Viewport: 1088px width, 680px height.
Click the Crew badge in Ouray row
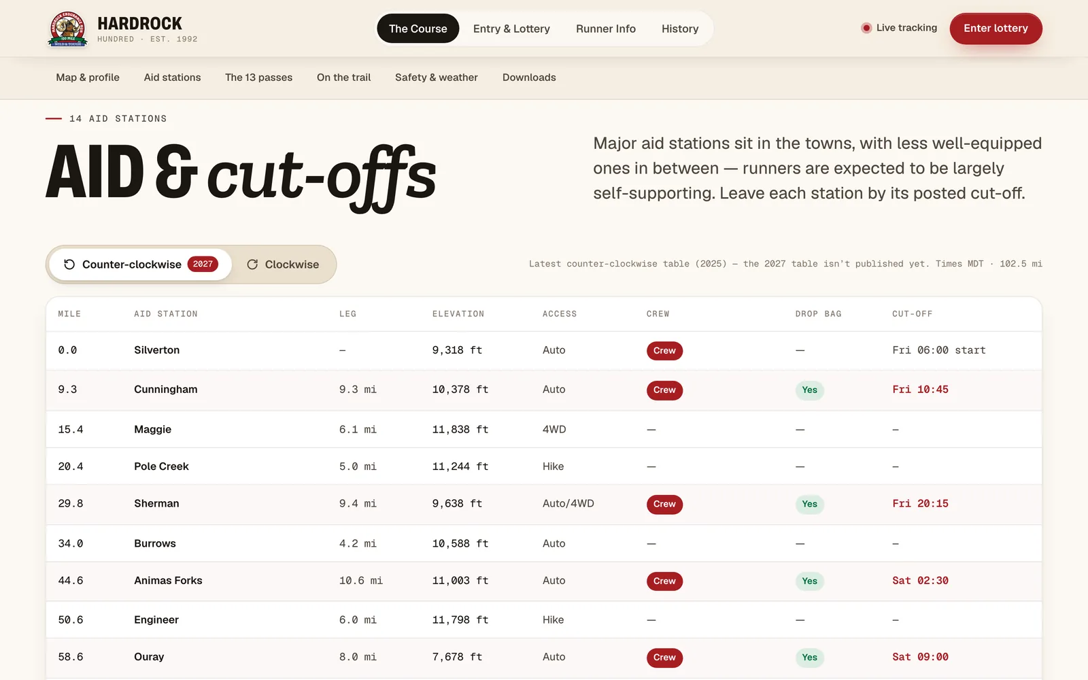664,658
